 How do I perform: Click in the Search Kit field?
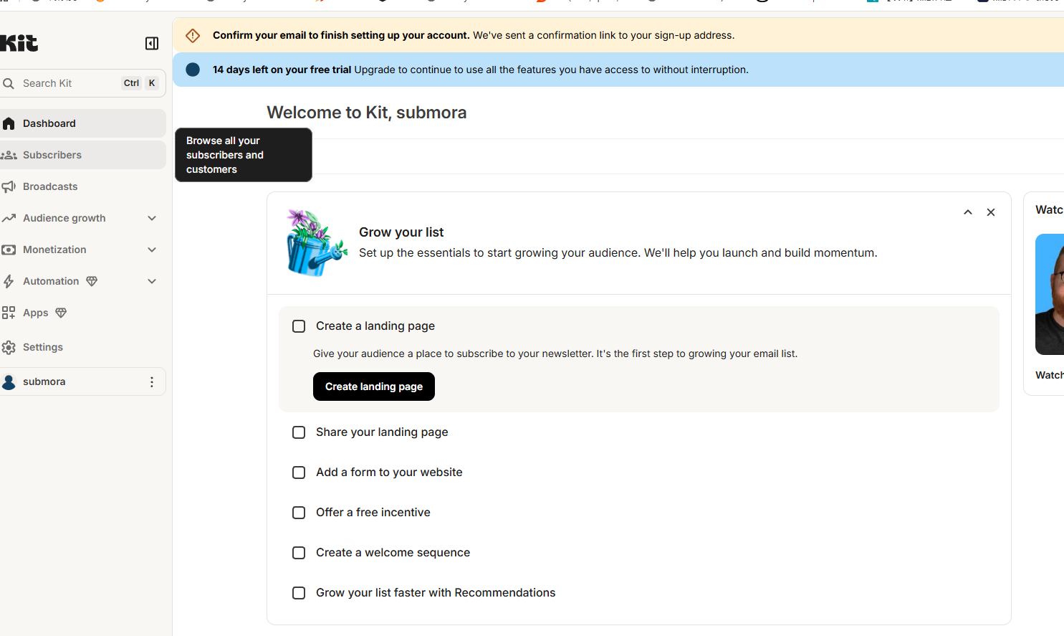tap(83, 83)
